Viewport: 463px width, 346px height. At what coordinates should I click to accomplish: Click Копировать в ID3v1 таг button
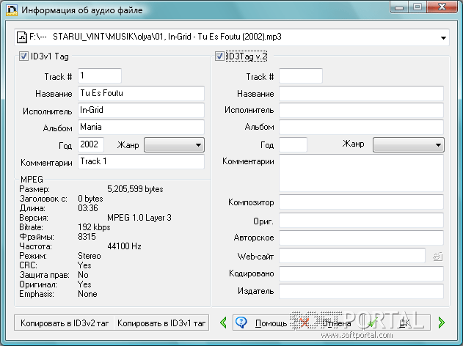161,323
